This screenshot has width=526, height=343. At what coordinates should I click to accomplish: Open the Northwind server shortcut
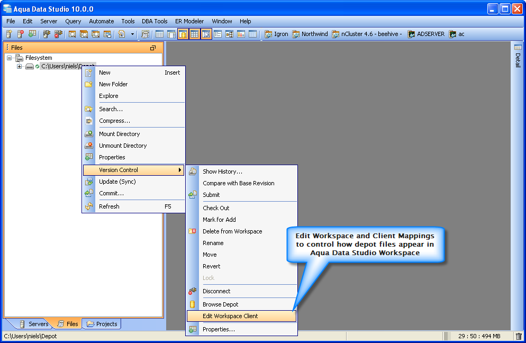pyautogui.click(x=310, y=34)
